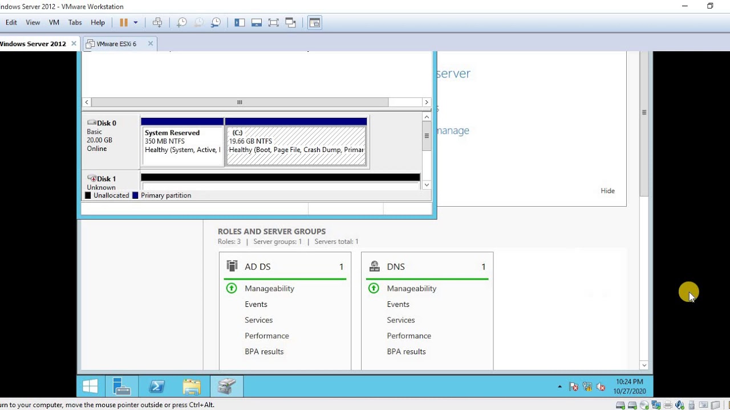Switch to Unity mode icon
This screenshot has height=410, width=730.
(291, 23)
